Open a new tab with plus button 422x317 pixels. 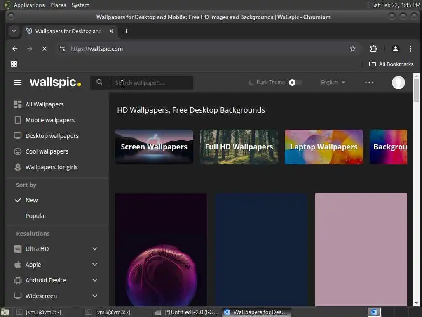coord(126,31)
